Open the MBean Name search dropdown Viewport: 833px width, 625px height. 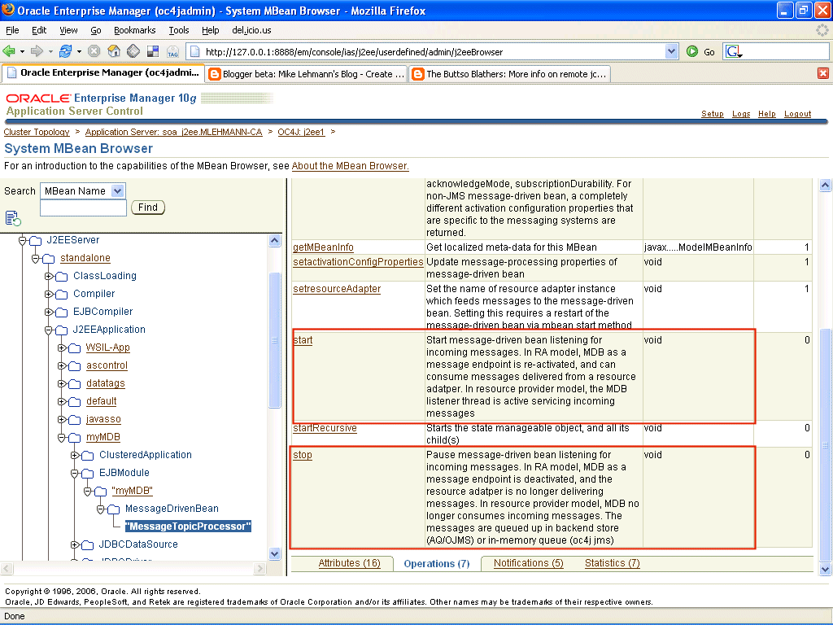coord(118,190)
